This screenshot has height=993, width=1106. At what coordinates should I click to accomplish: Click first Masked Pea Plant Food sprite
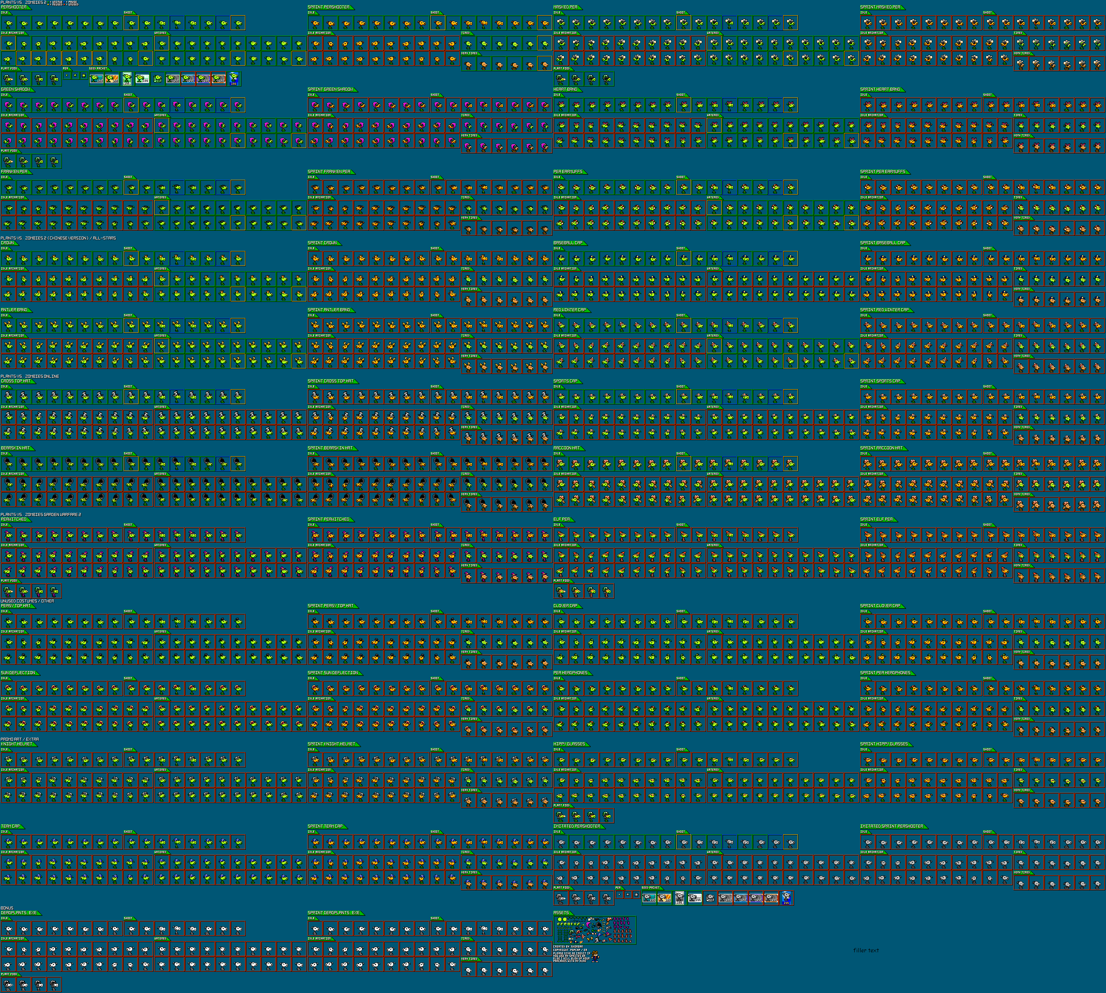pos(561,79)
